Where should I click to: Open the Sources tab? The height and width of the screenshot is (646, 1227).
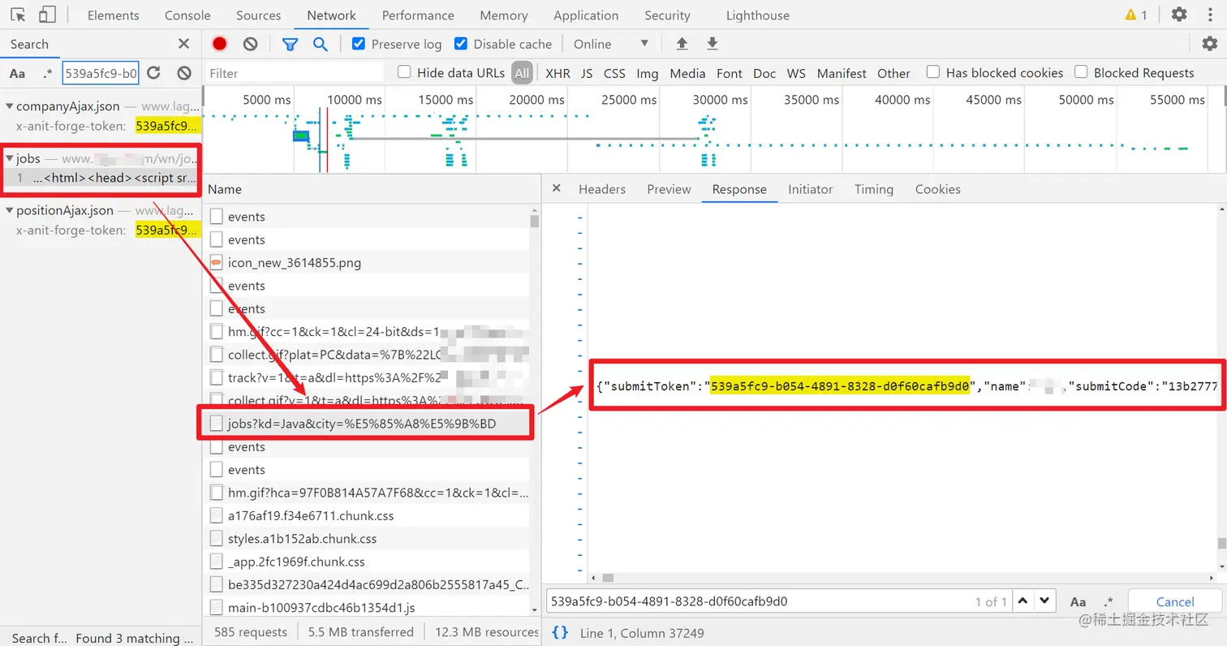(x=259, y=15)
